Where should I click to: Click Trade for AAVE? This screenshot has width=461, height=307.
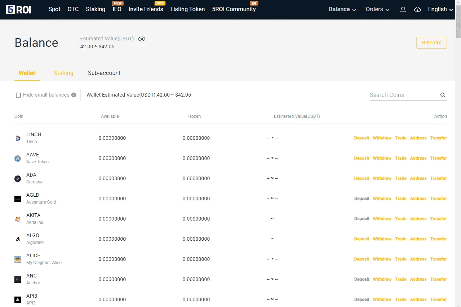pyautogui.click(x=401, y=158)
